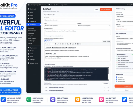Screen dimensions: 133x107
Task: Apply blockquote formatting
Action: [x=66, y=44]
